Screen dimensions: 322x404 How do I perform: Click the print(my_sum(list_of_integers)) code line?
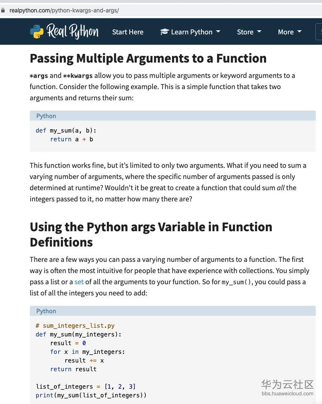tap(91, 395)
